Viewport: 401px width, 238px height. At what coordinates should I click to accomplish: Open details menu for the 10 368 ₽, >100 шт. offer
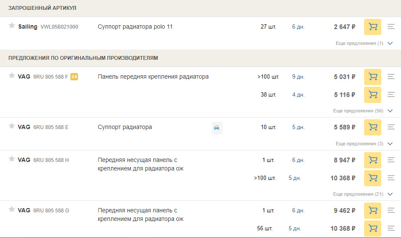pos(391,178)
